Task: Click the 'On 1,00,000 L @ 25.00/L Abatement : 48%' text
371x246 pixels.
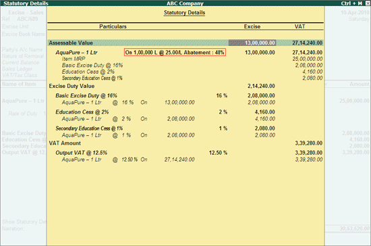Action: 175,52
